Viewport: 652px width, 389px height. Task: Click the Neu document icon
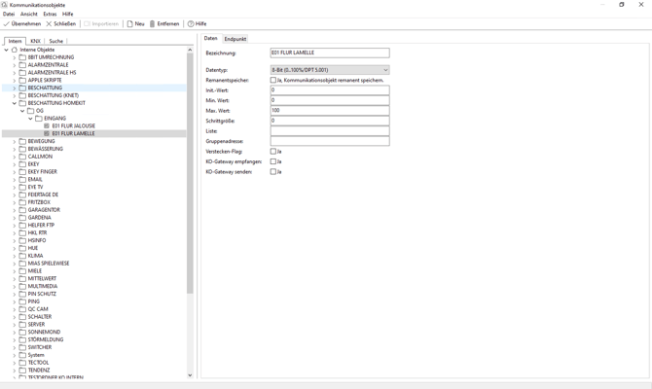point(129,24)
